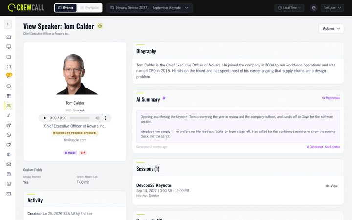Switch to the Events tab
The height and width of the screenshot is (220, 352).
click(x=66, y=8)
